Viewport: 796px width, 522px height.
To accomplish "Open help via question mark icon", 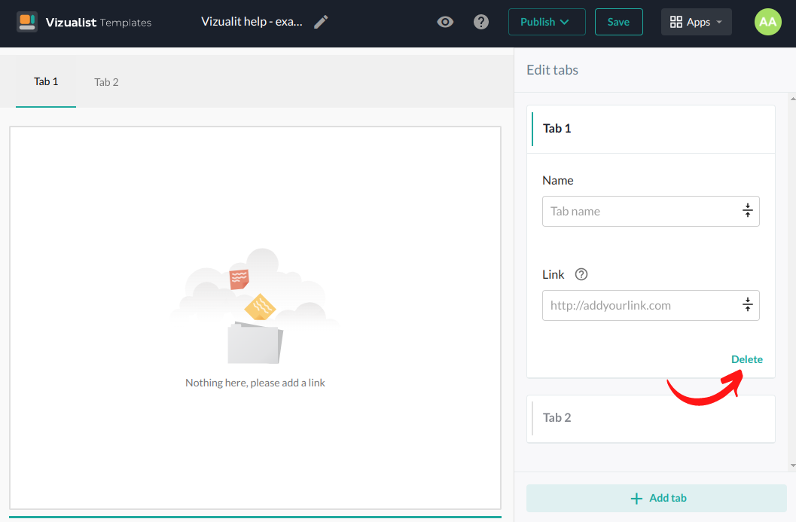I will tap(481, 22).
